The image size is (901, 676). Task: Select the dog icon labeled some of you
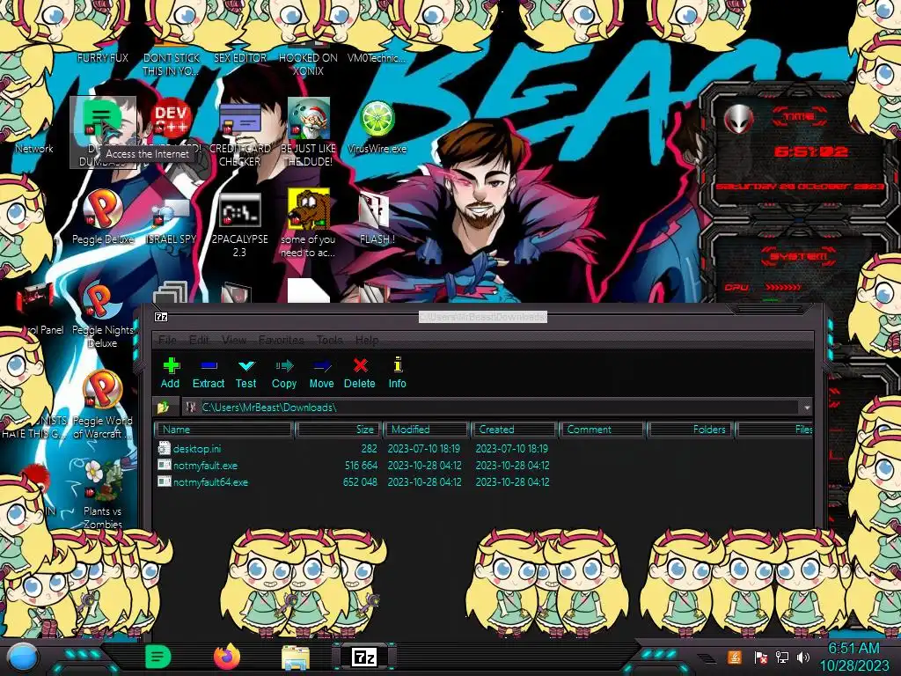[x=309, y=224]
